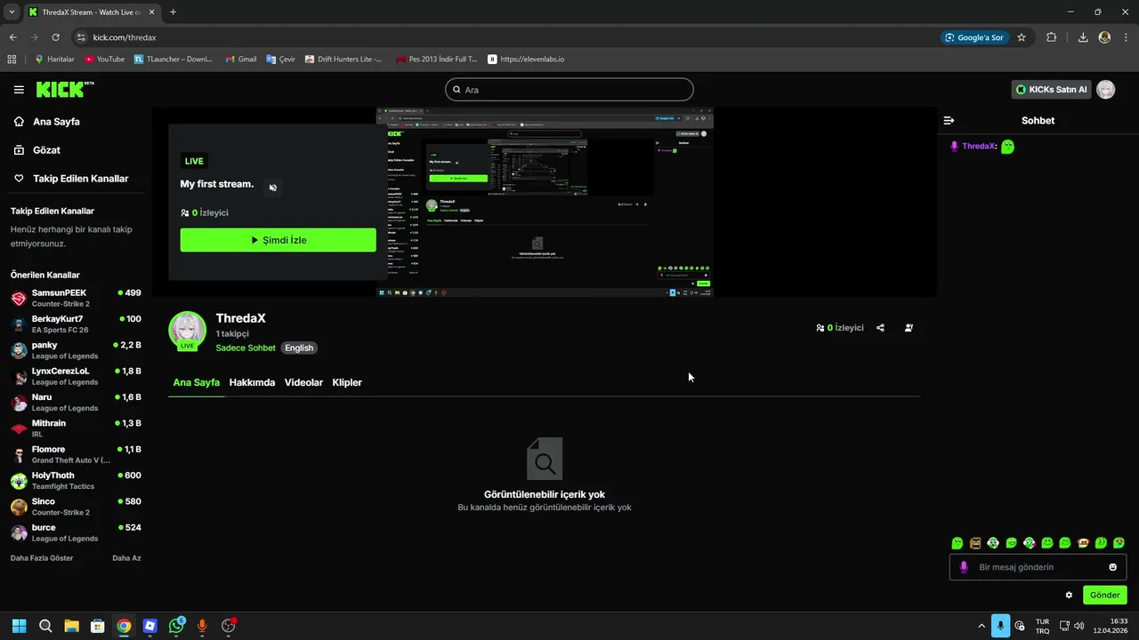Share the ThredaX channel
The width and height of the screenshot is (1139, 640).
[880, 328]
